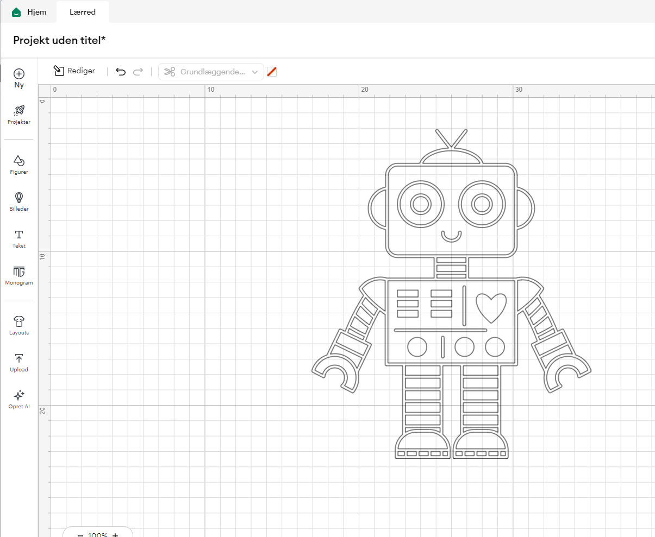Screen dimensions: 655x537
Task: Click the project title 'Projekt uden titel'
Action: pyautogui.click(x=59, y=40)
